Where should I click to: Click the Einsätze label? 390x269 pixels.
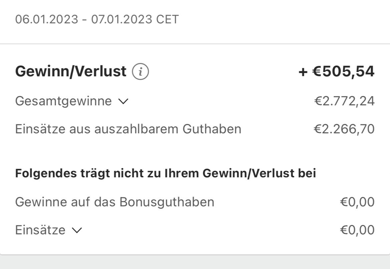click(x=40, y=230)
